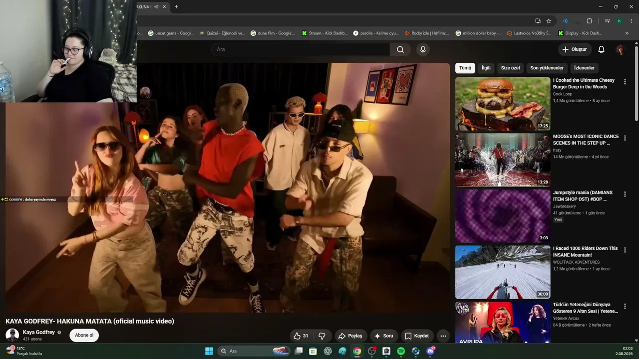639x359 pixels.
Task: Open Chrome media controls icon
Action: (607, 21)
